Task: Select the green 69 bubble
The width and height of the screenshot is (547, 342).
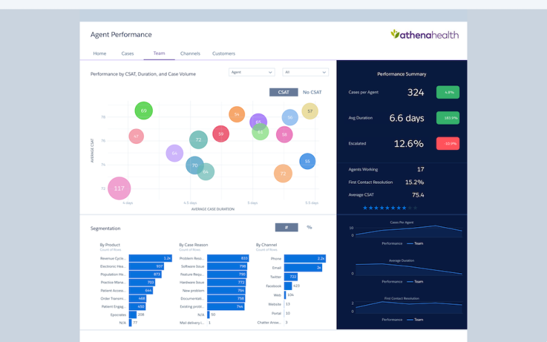Action: (x=144, y=111)
